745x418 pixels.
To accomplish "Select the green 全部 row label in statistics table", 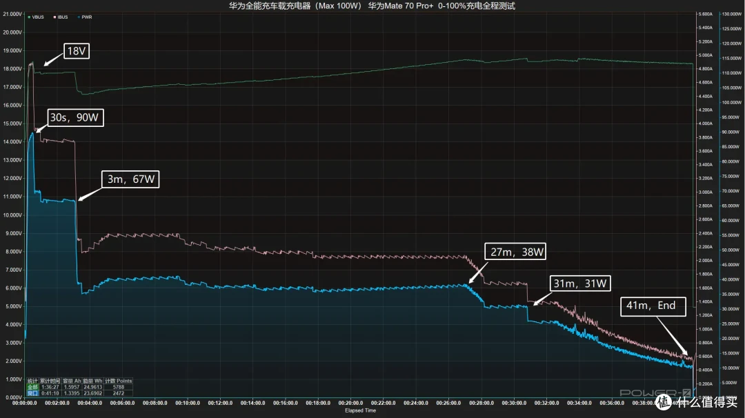I will point(32,387).
